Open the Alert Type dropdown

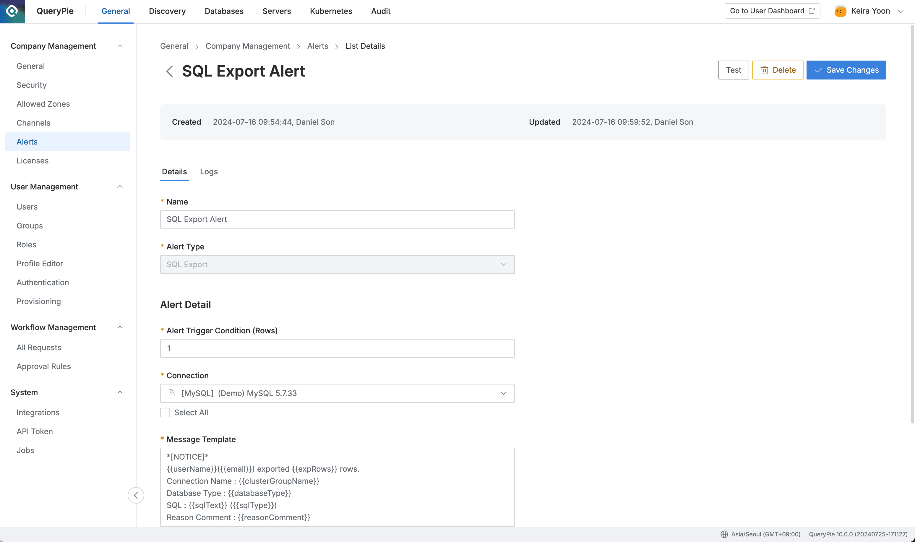(x=504, y=264)
